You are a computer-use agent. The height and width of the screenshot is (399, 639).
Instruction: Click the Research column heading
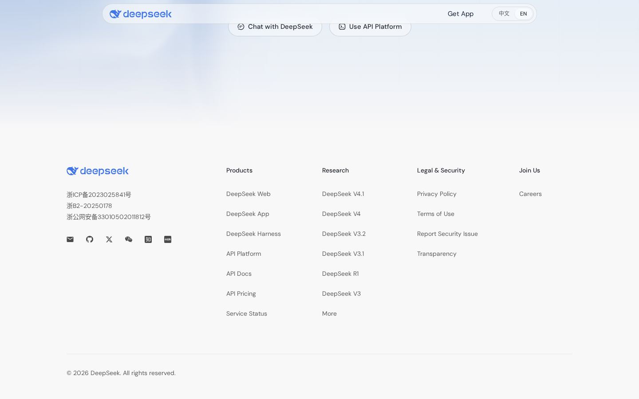[335, 170]
